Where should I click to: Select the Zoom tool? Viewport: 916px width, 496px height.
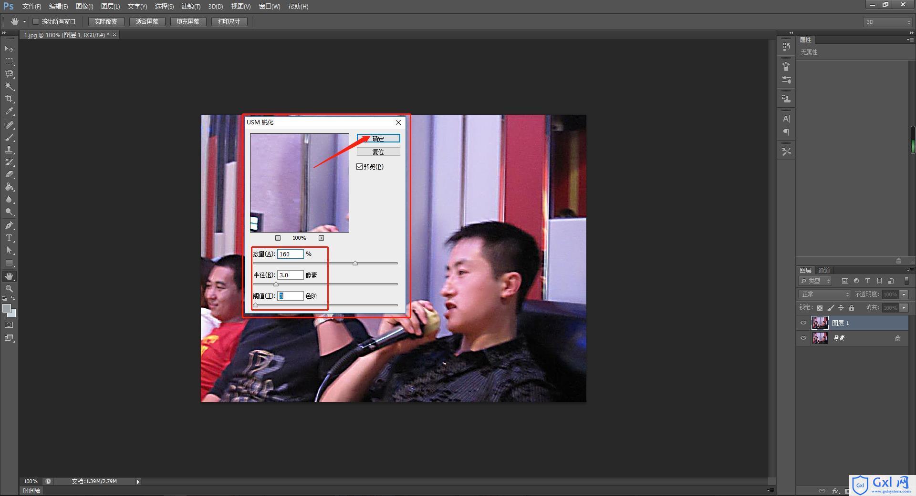pos(9,288)
